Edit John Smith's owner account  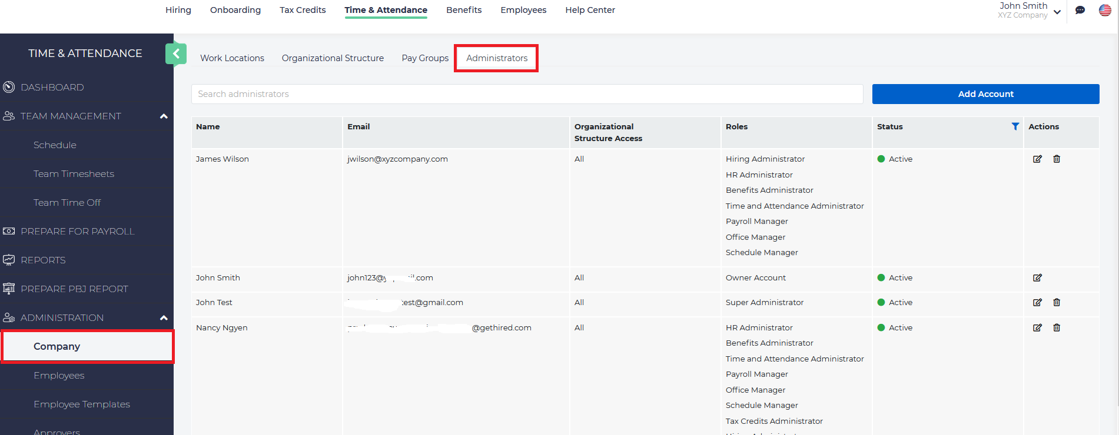[x=1037, y=277]
